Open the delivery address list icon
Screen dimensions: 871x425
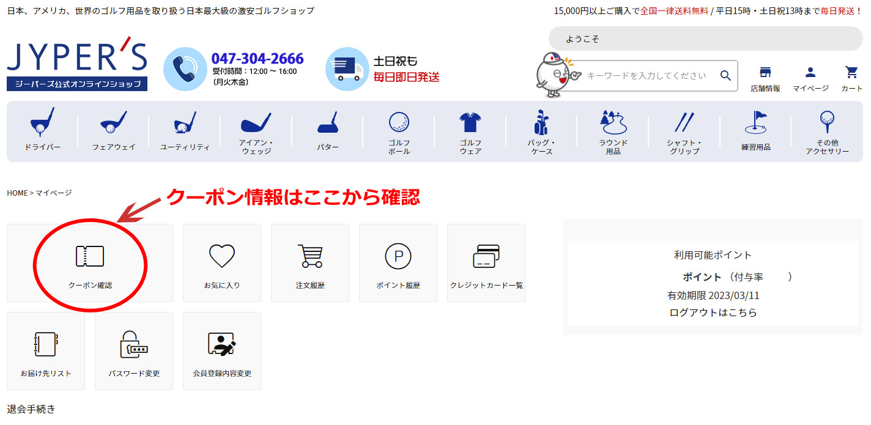[46, 345]
